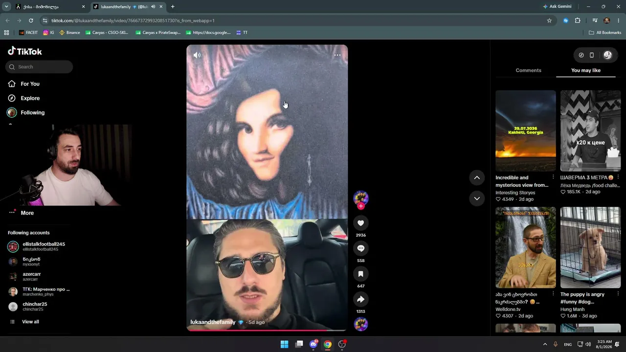
Task: Go to the previous video
Action: (x=477, y=177)
